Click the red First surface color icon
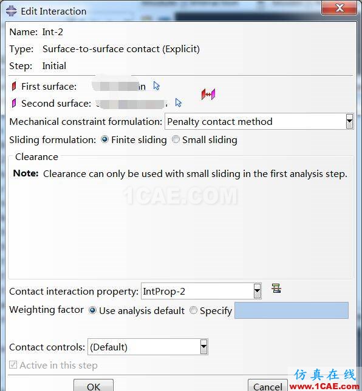 click(14, 86)
